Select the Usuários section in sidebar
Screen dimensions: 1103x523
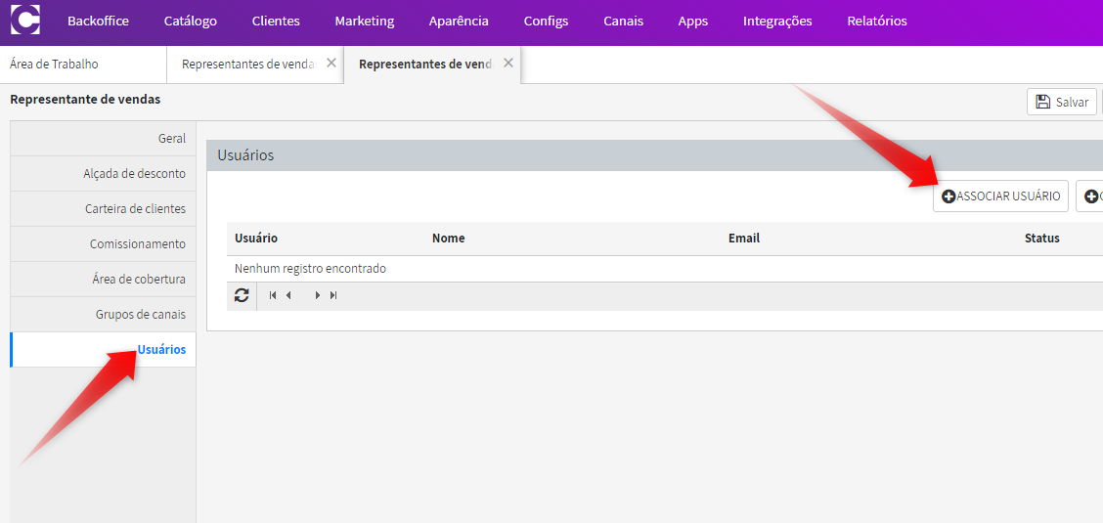[103, 349]
